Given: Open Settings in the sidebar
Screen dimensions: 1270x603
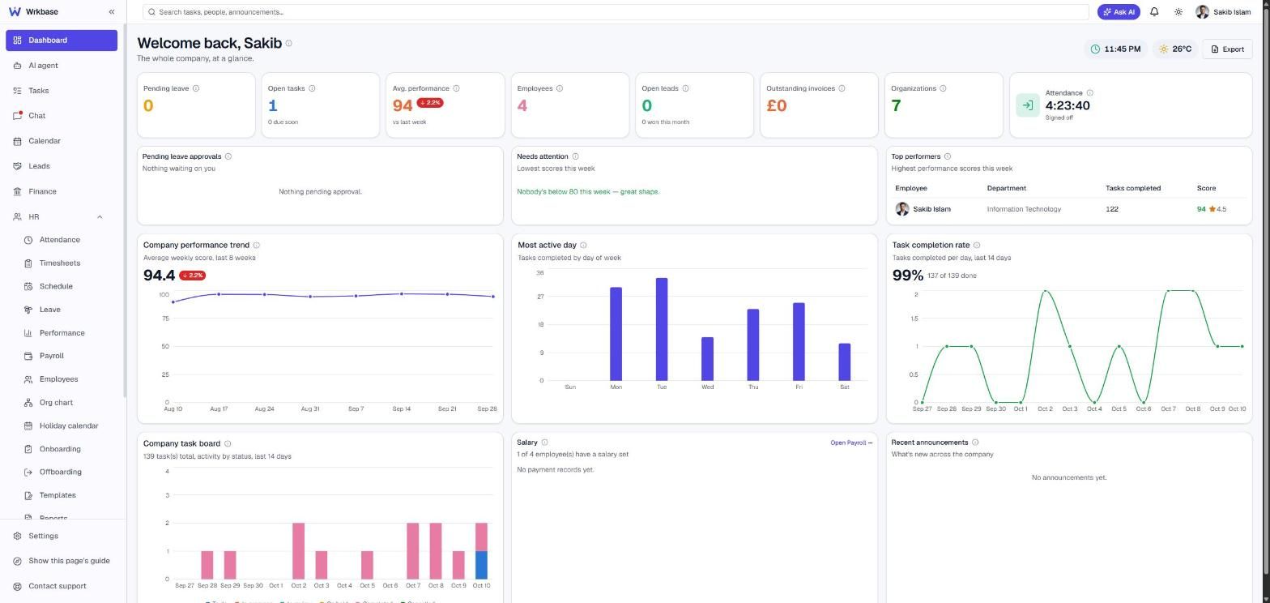Looking at the screenshot, I should point(62,536).
